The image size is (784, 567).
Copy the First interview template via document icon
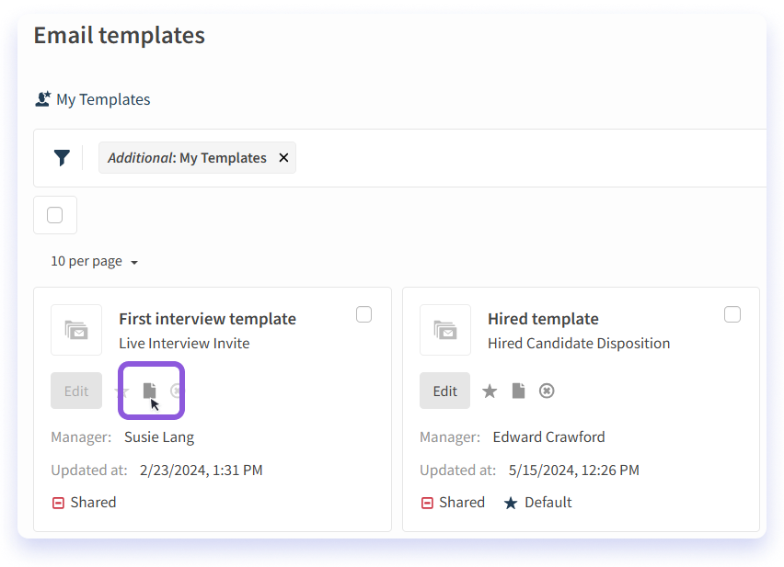[149, 391]
